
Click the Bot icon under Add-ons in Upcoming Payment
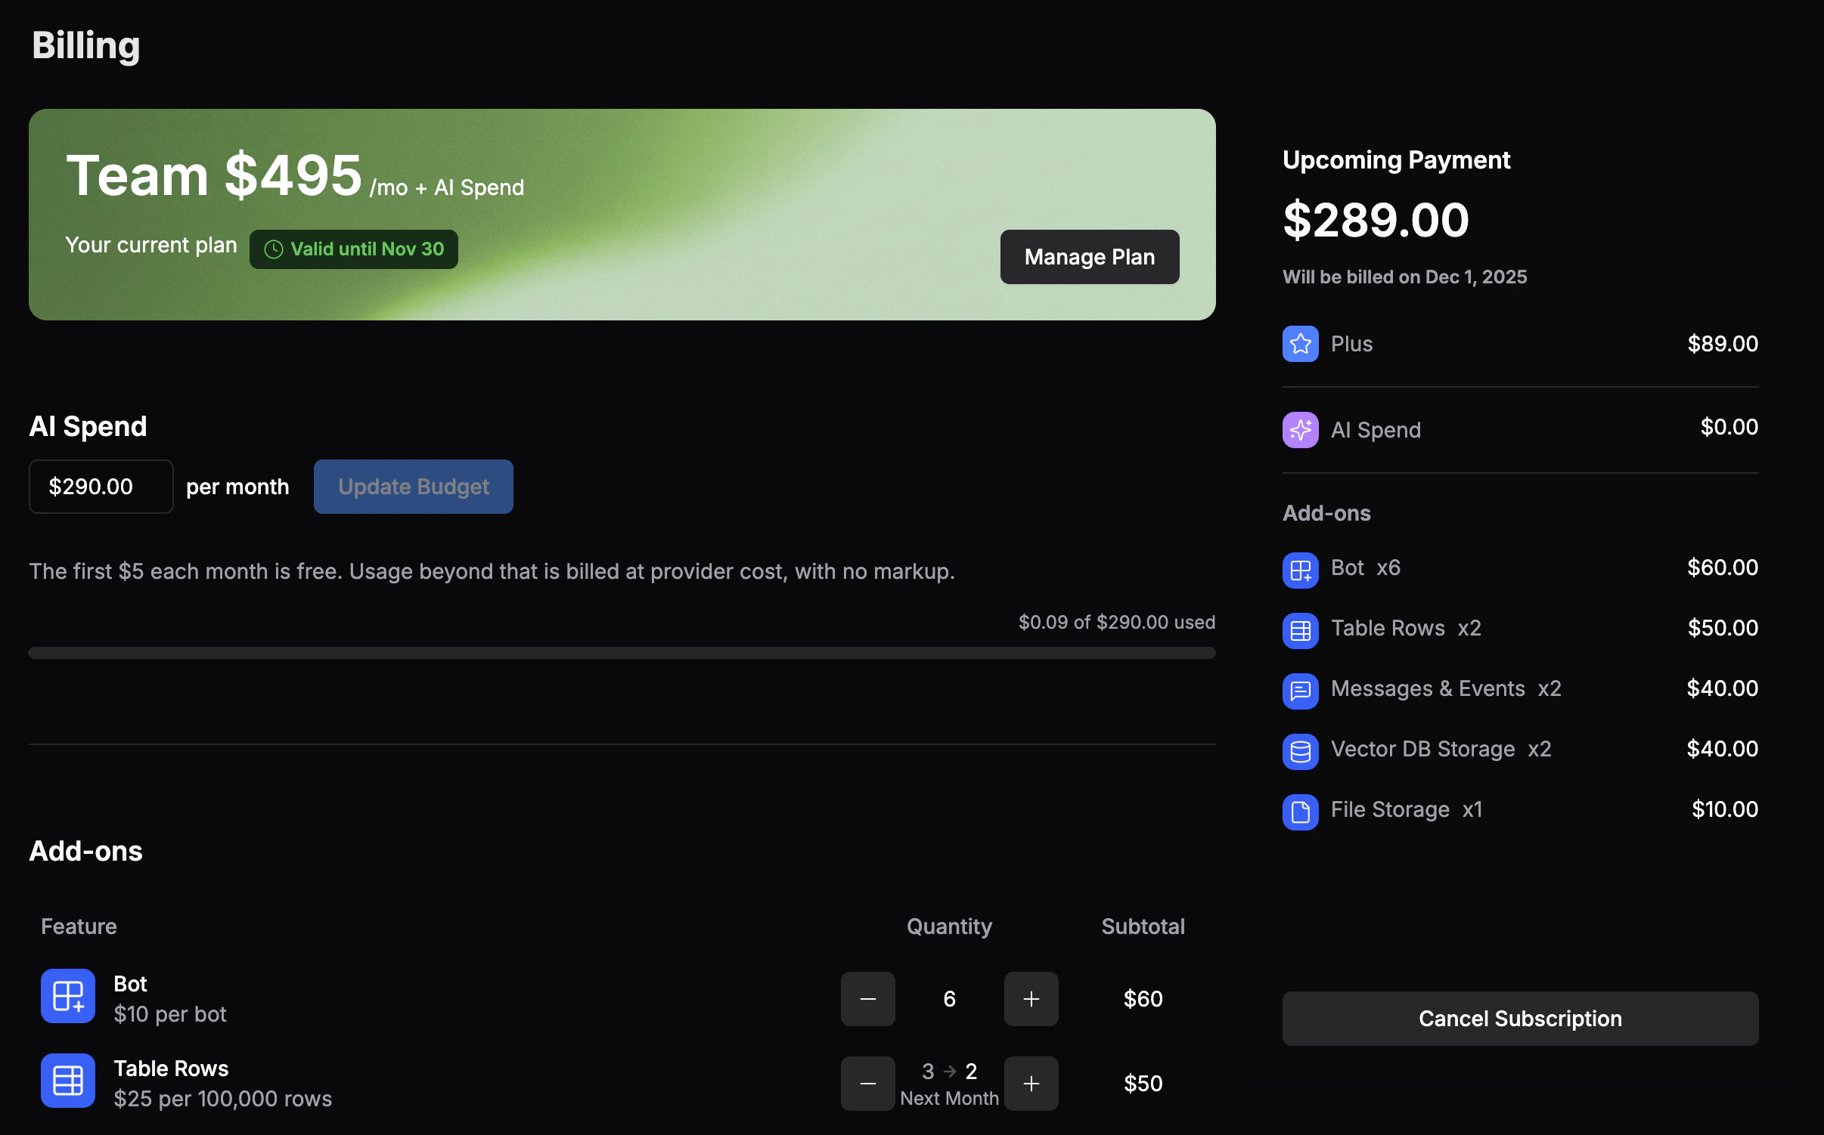pyautogui.click(x=1300, y=571)
